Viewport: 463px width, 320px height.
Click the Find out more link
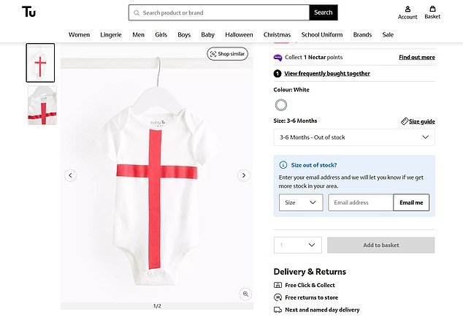(416, 57)
